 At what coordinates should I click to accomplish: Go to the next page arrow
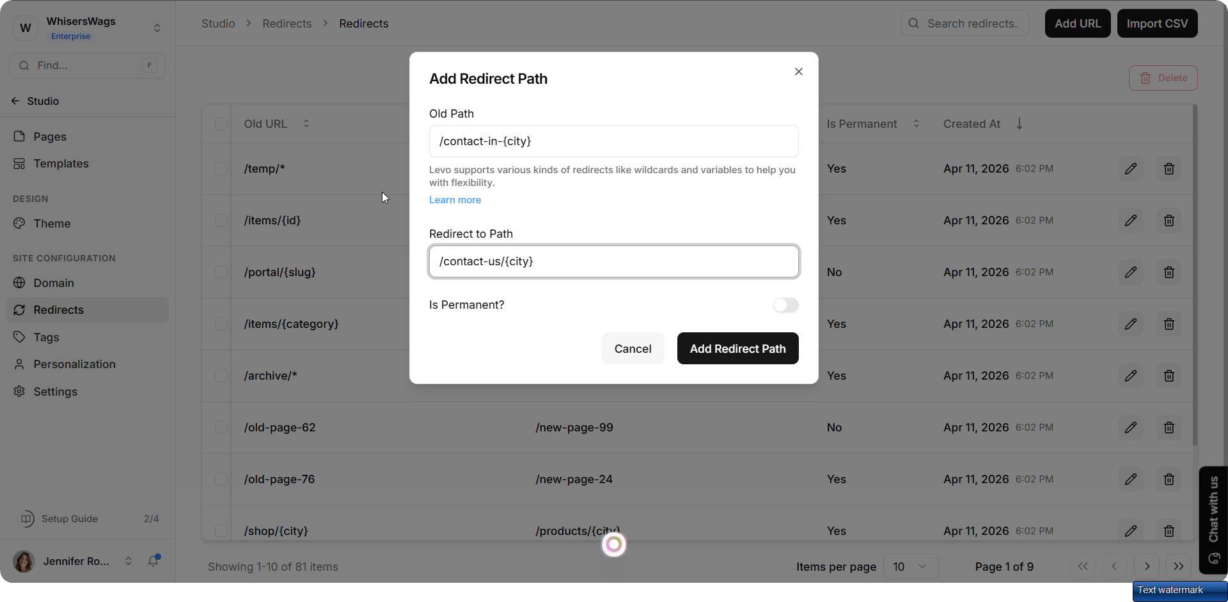pos(1147,566)
